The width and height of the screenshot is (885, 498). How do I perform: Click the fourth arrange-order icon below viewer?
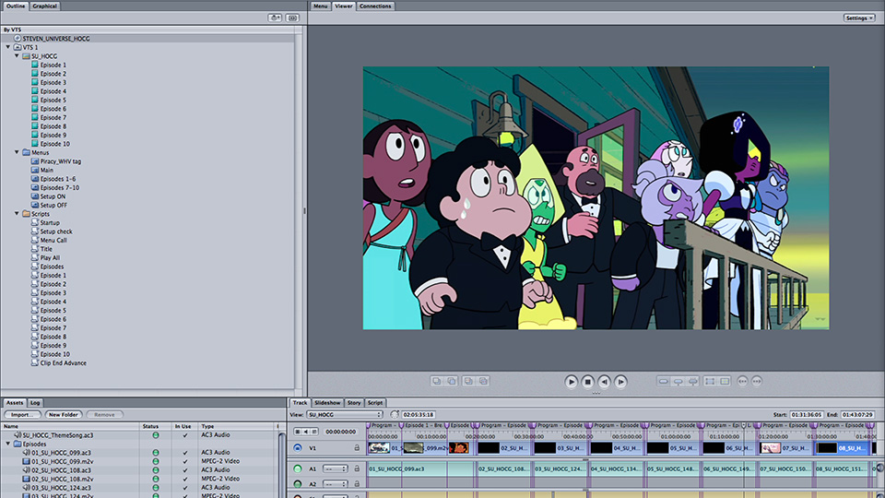pos(483,381)
